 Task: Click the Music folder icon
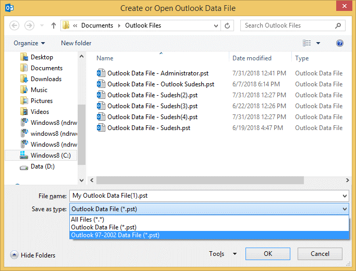click(x=24, y=89)
